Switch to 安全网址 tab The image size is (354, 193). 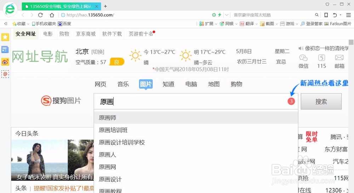point(26,34)
